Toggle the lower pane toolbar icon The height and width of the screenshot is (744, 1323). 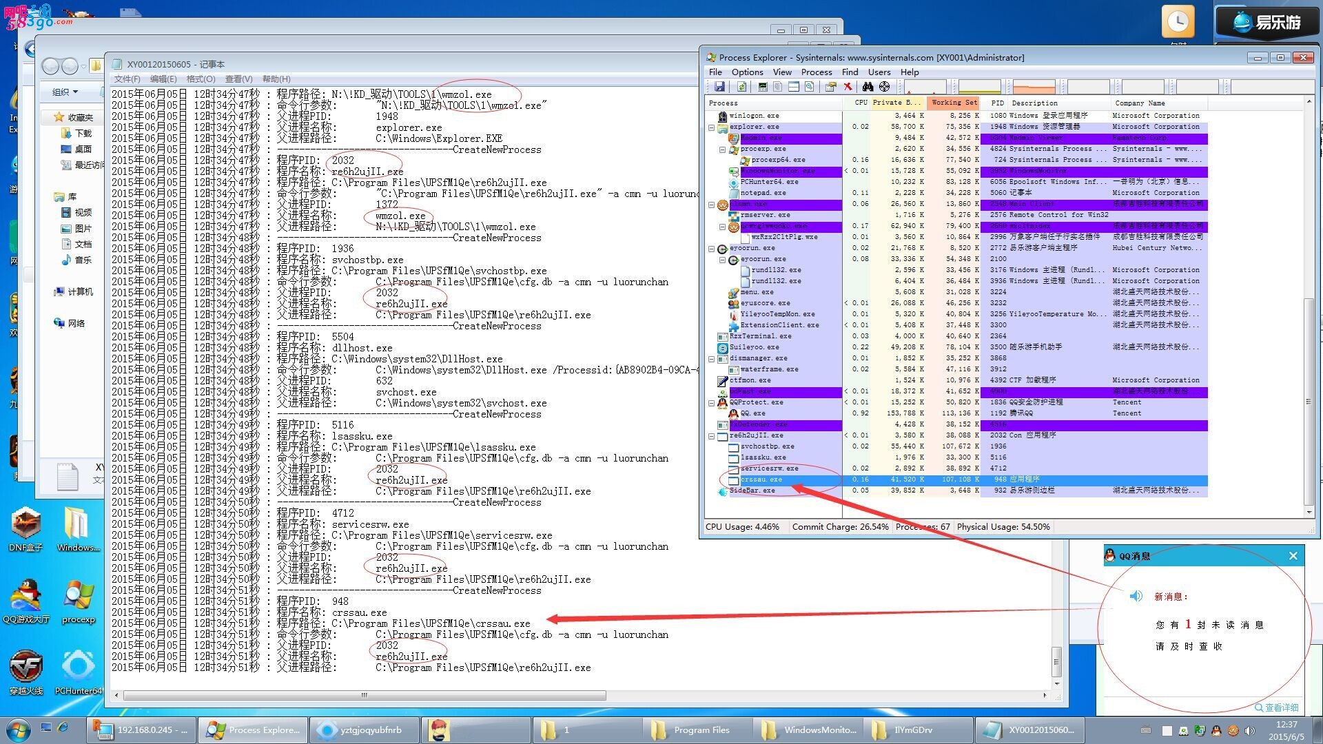point(794,87)
